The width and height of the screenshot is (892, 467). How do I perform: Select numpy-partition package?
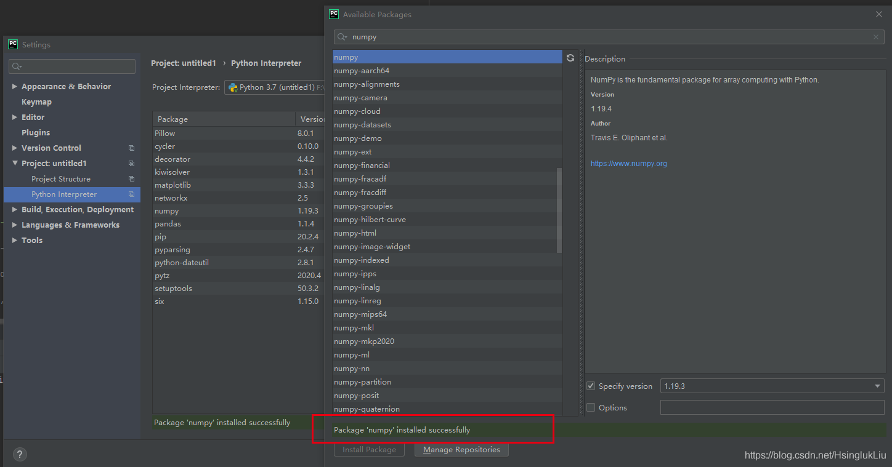(x=447, y=382)
